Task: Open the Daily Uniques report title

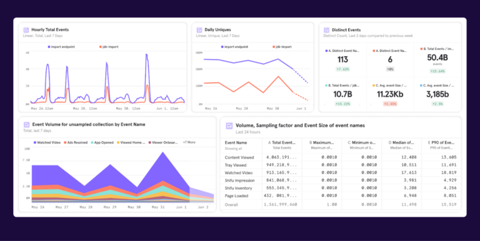Action: [x=217, y=30]
